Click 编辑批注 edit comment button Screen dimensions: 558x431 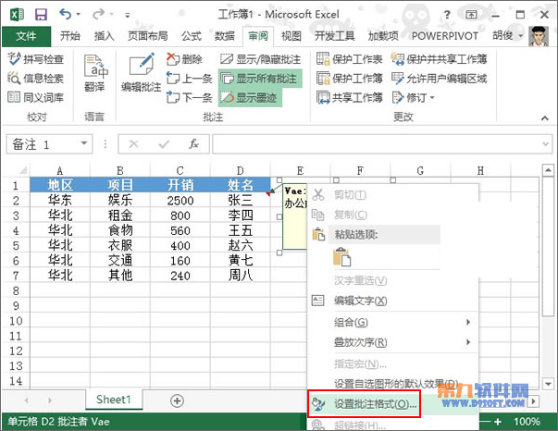point(142,73)
